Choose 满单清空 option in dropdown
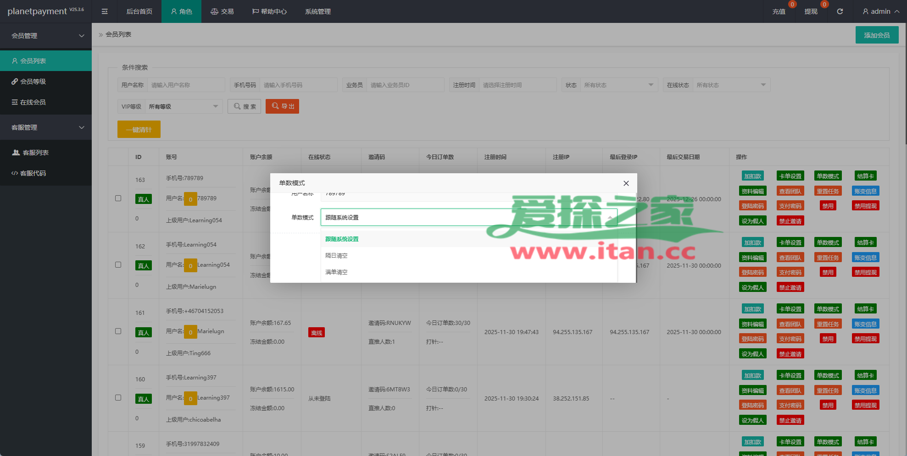This screenshot has width=907, height=456. pyautogui.click(x=336, y=272)
